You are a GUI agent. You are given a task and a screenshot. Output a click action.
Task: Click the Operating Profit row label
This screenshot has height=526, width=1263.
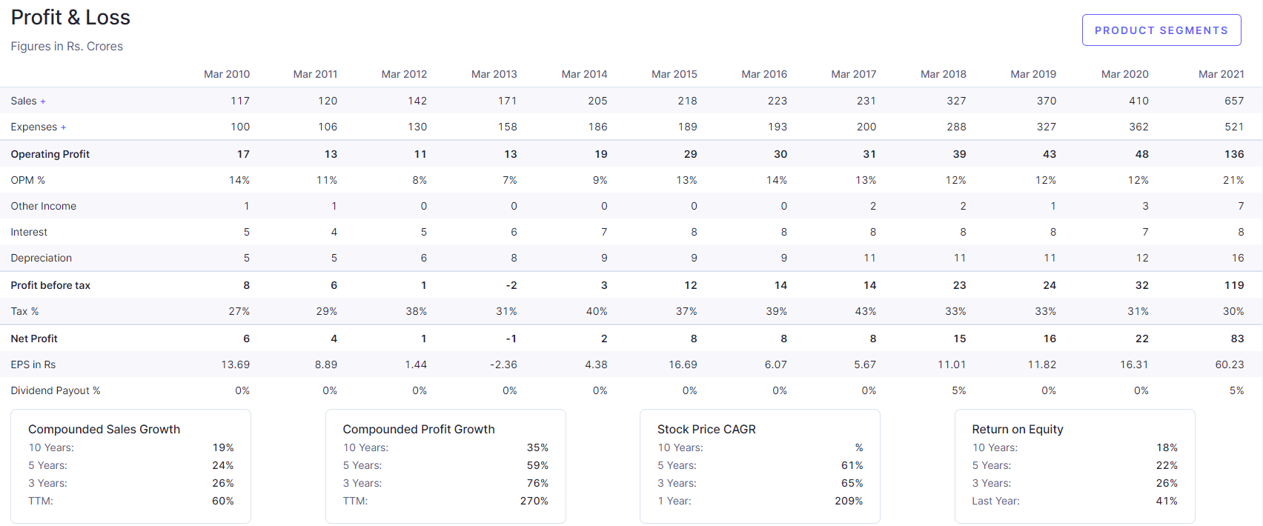click(x=50, y=154)
